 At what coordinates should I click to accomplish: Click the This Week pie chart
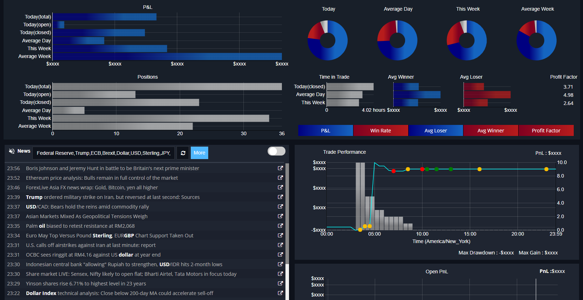(467, 40)
